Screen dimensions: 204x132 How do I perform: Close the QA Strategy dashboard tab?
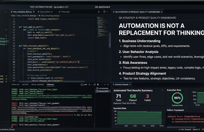pos(162,12)
